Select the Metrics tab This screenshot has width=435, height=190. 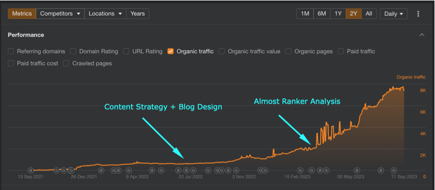22,14
